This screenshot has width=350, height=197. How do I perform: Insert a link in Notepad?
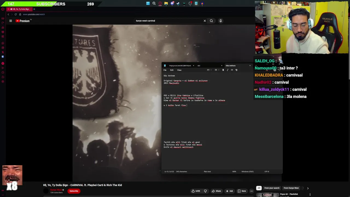[x=232, y=70]
